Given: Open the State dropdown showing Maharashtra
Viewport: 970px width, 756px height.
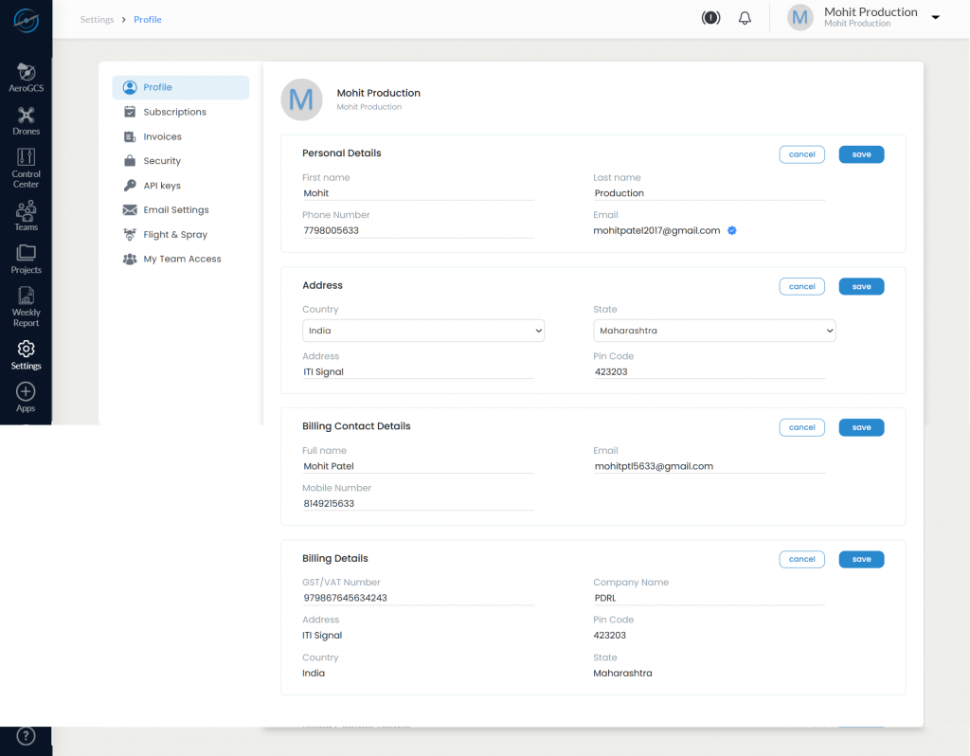Looking at the screenshot, I should [x=714, y=331].
